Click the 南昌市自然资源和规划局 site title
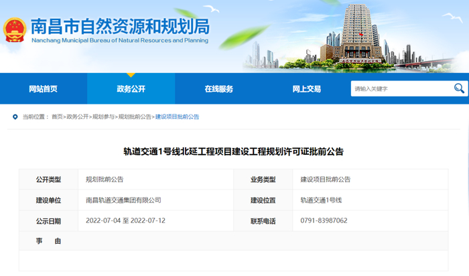The width and height of the screenshot is (469, 276). pos(120,26)
